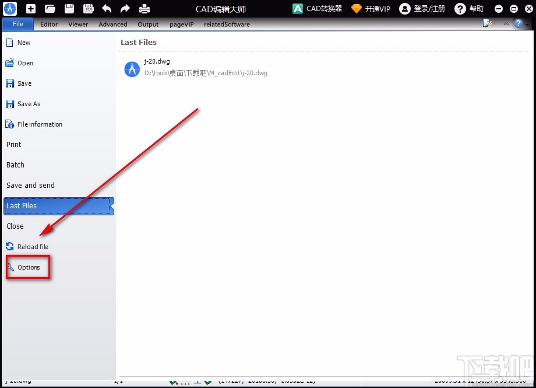536x388 pixels.
Task: Open the relatedSoftware tab
Action: (x=227, y=25)
